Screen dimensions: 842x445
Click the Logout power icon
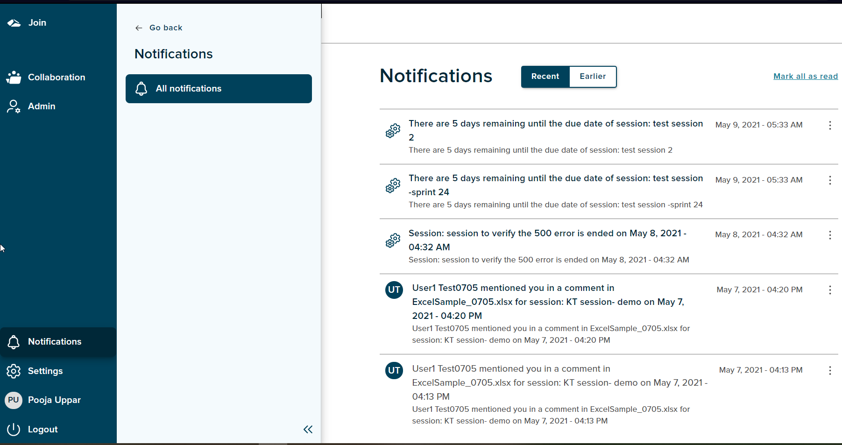14,429
